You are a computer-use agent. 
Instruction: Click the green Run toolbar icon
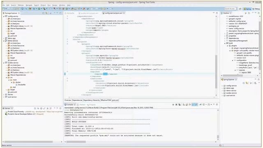[x=39, y=9]
